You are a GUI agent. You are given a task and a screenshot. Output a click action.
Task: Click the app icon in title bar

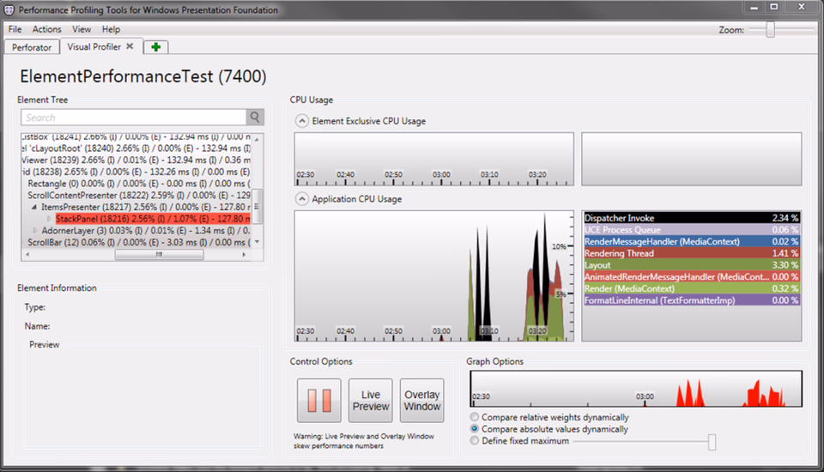tap(9, 9)
